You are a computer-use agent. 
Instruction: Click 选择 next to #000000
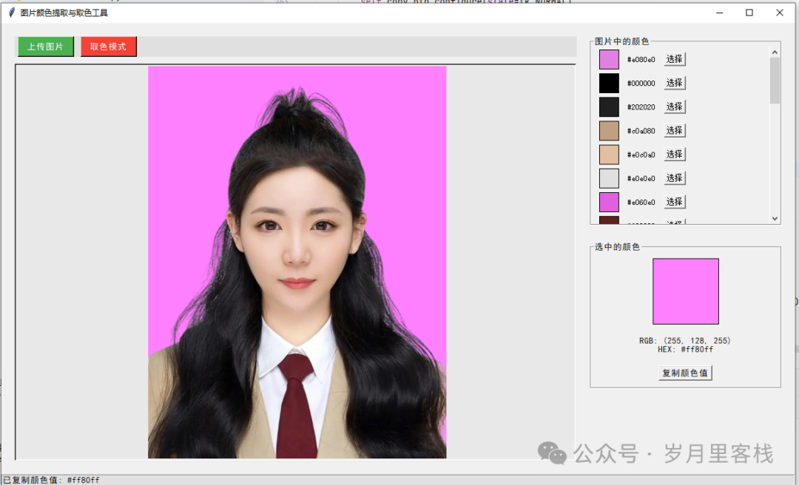[674, 83]
